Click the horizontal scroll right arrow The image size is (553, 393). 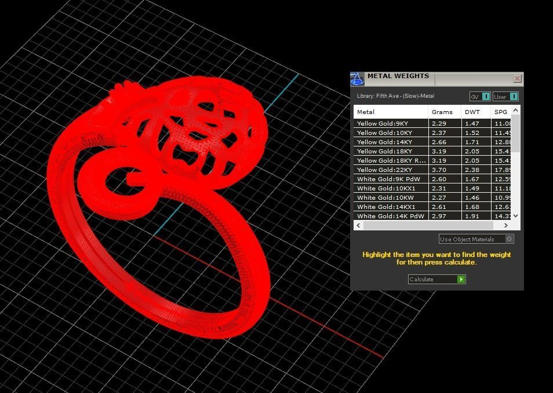pyautogui.click(x=506, y=225)
